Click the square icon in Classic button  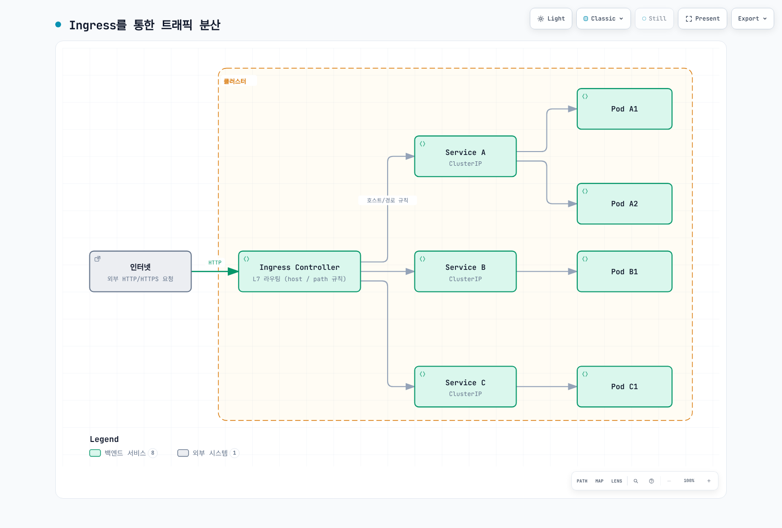pyautogui.click(x=586, y=19)
